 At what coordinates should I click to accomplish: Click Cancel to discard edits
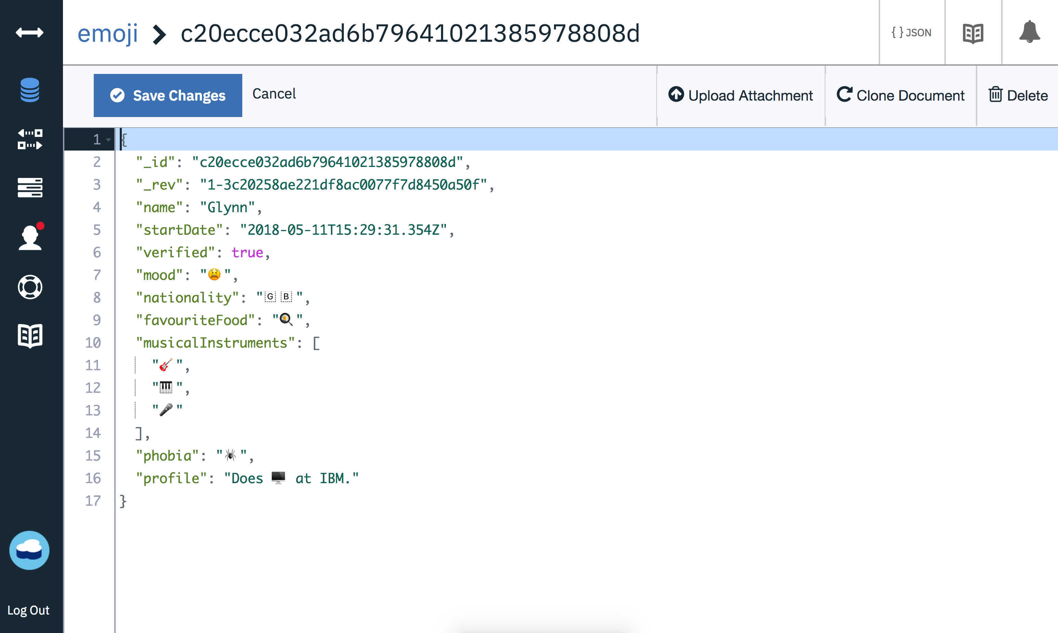tap(274, 94)
